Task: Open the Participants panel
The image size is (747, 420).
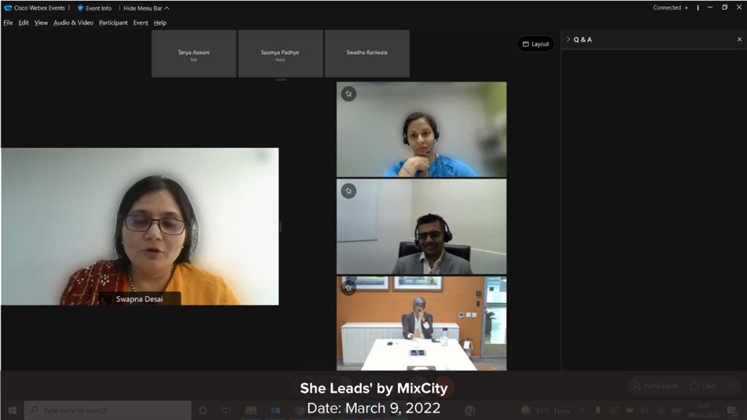Action: coord(656,386)
